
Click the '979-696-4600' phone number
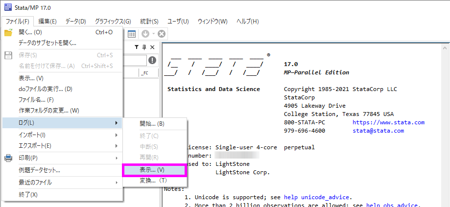pyautogui.click(x=305, y=131)
